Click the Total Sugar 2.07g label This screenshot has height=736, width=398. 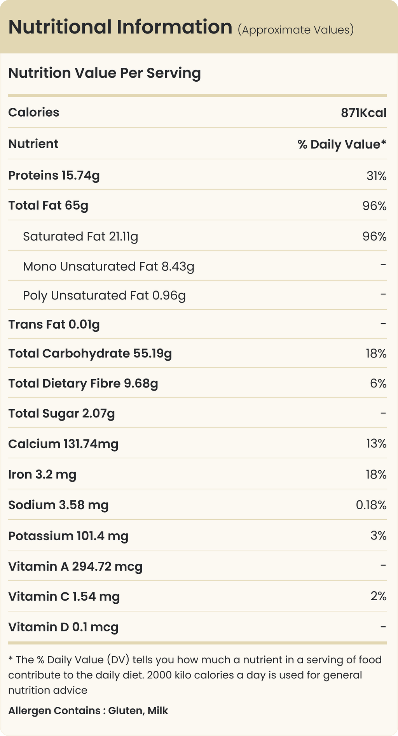pos(61,414)
